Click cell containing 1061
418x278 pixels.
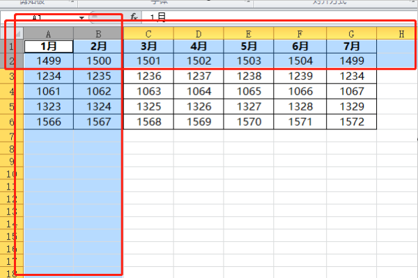[x=49, y=92]
